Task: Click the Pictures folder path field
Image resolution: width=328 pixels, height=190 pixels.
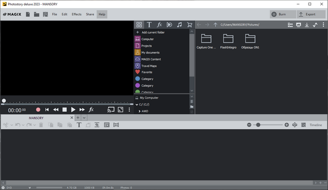Action: [x=240, y=25]
